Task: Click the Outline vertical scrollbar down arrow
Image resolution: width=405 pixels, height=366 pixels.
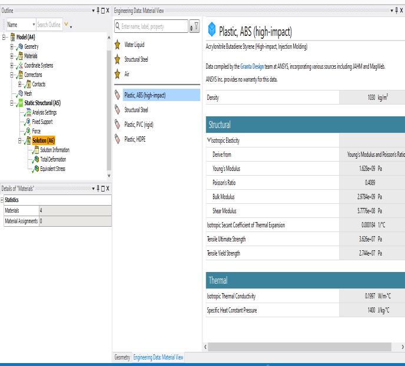Action: 109,176
